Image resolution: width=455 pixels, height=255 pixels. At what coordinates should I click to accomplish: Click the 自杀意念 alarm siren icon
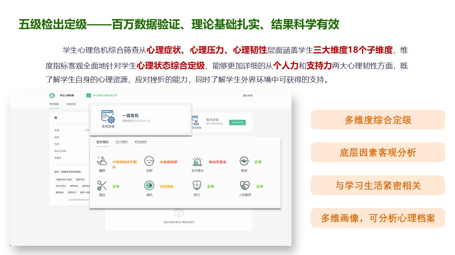click(x=197, y=161)
